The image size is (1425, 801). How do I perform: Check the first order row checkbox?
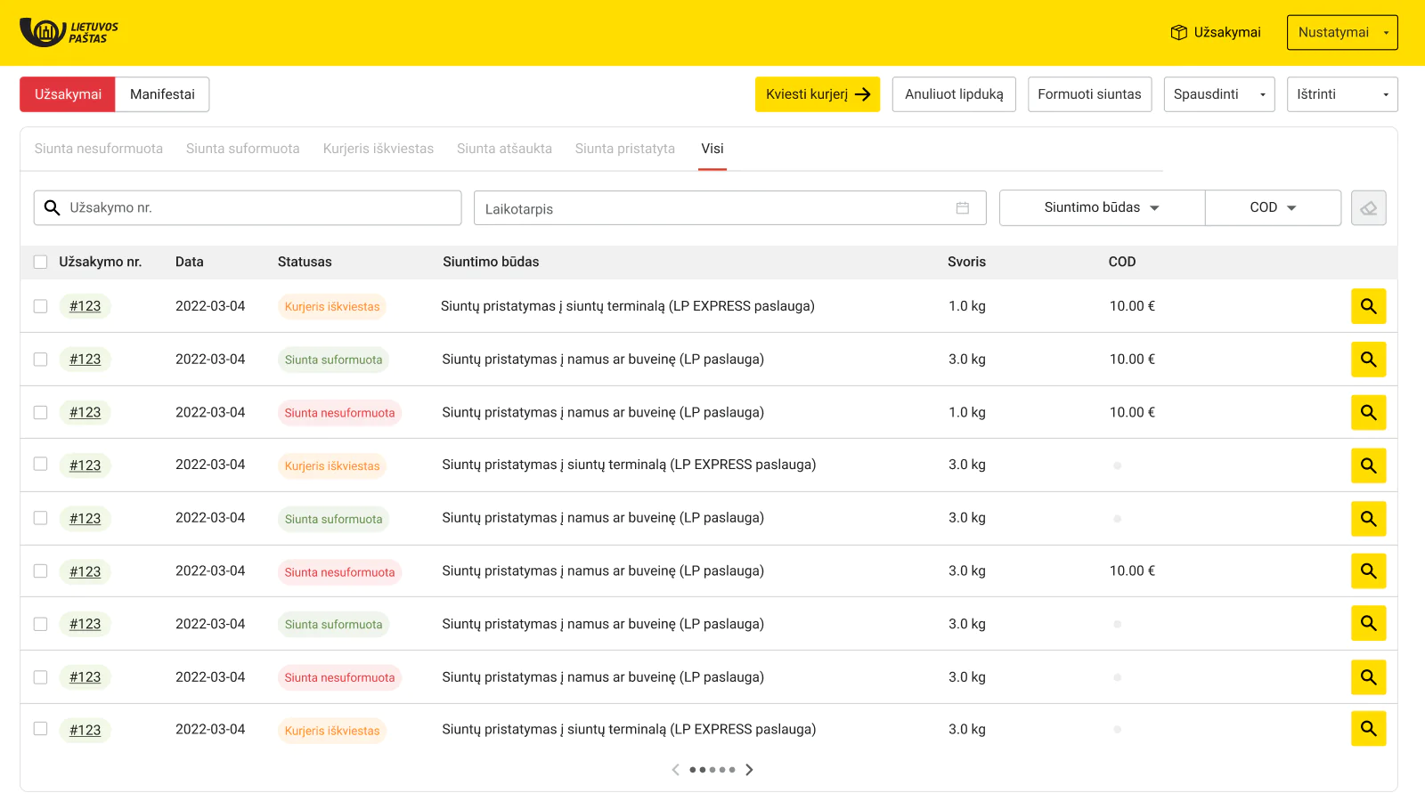(x=40, y=306)
